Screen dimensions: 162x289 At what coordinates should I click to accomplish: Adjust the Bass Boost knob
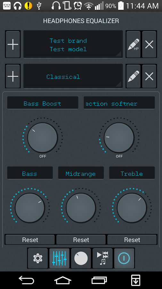43,138
